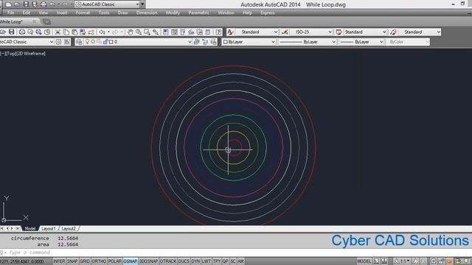Image resolution: width=472 pixels, height=265 pixels.
Task: Click the Save icon in standard toolbar
Action: point(12,32)
